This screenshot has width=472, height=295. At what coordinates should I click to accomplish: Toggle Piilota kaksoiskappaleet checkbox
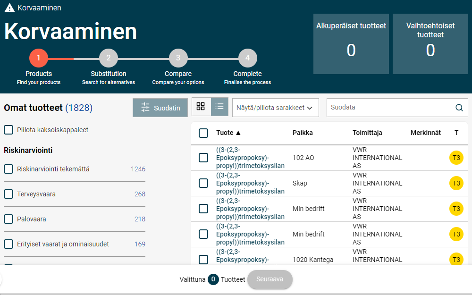click(x=8, y=130)
